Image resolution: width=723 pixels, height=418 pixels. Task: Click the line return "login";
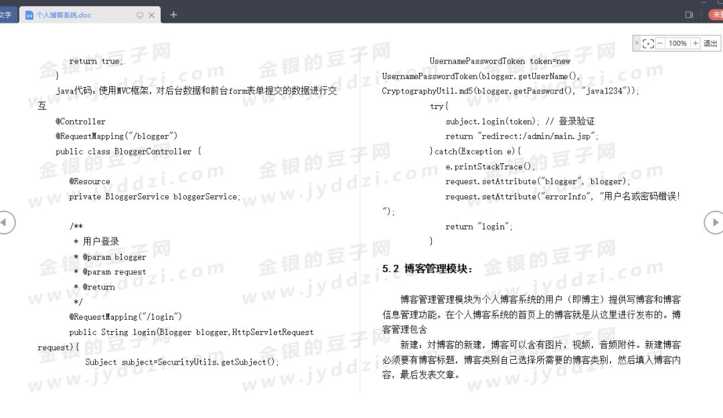479,227
